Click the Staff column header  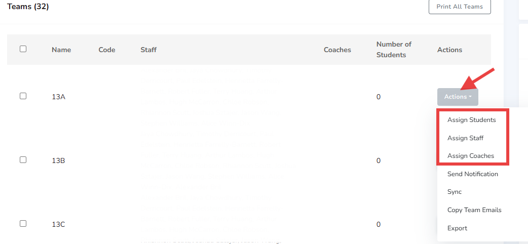coord(148,50)
